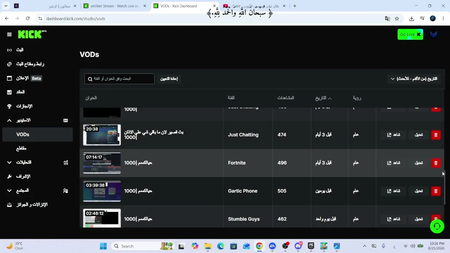Click the trophy icon beside الإنجازات

click(x=9, y=106)
